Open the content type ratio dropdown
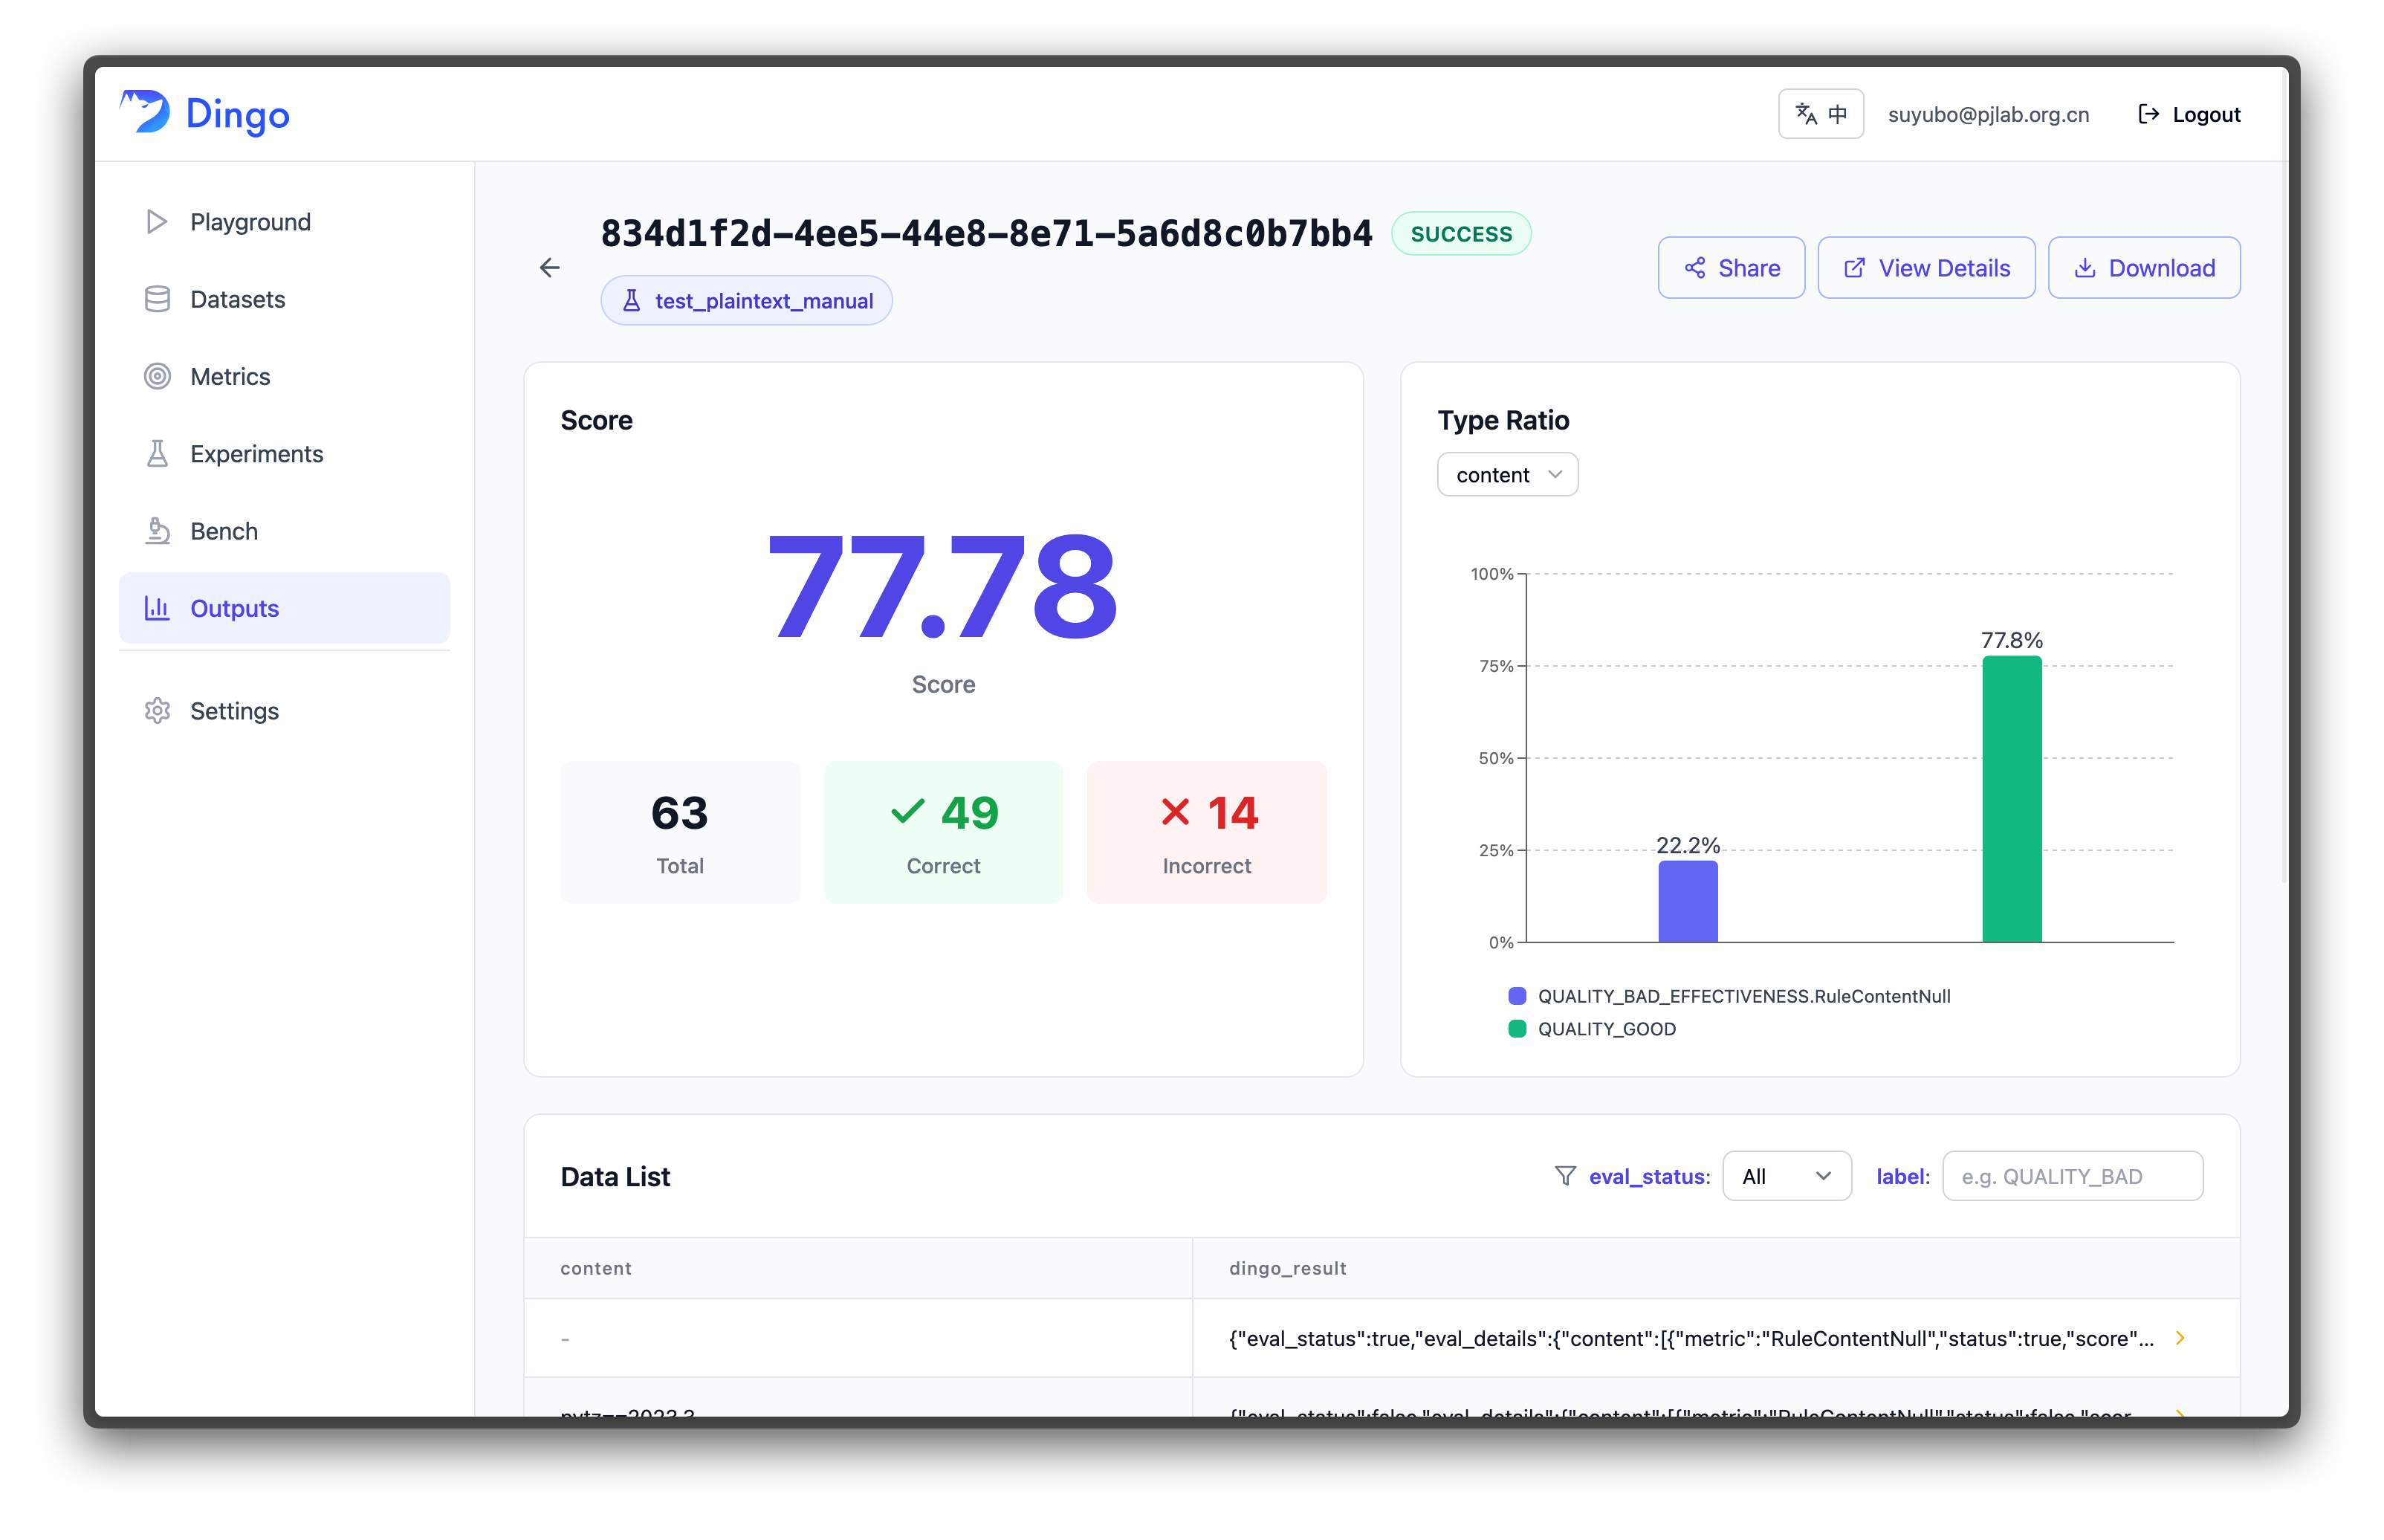 (x=1507, y=475)
